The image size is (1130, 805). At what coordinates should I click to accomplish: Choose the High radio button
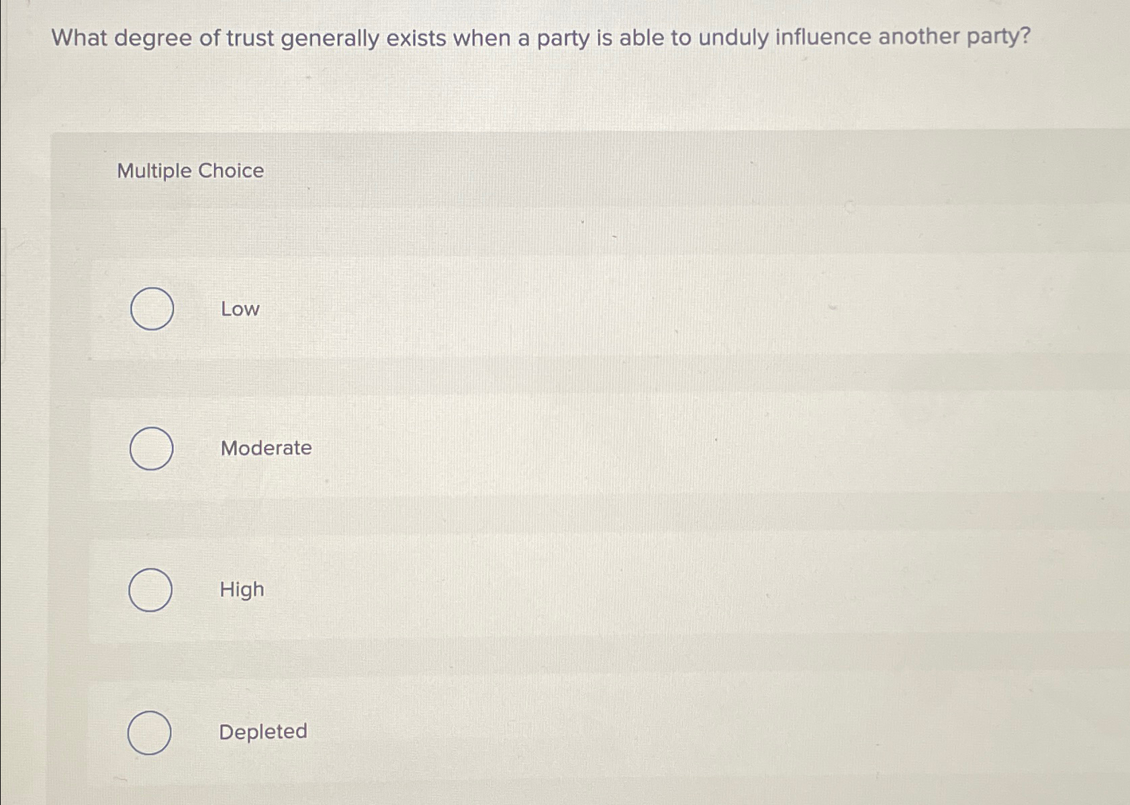click(150, 589)
